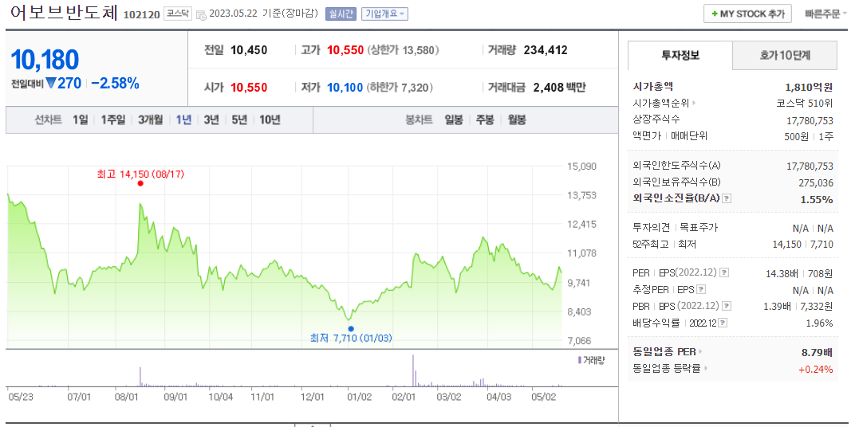Image resolution: width=855 pixels, height=427 pixels.
Task: Click the 상장주식수 value 17,780,753
Action: [810, 119]
